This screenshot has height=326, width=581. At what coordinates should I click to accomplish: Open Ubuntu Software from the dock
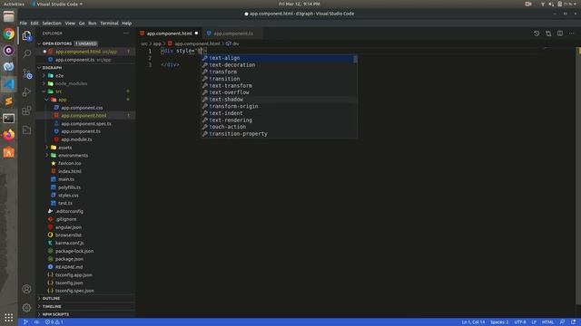click(x=9, y=152)
